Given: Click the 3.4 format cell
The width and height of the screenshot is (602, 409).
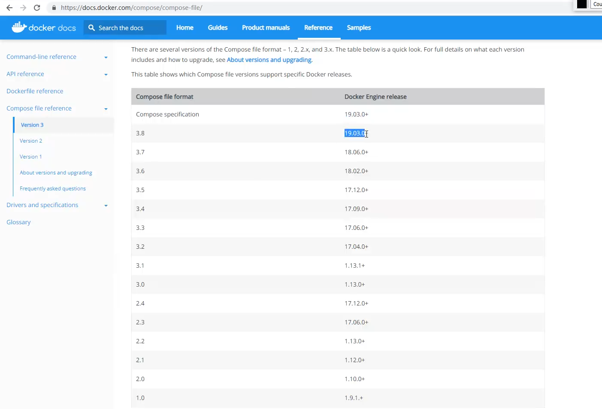Looking at the screenshot, I should [140, 209].
